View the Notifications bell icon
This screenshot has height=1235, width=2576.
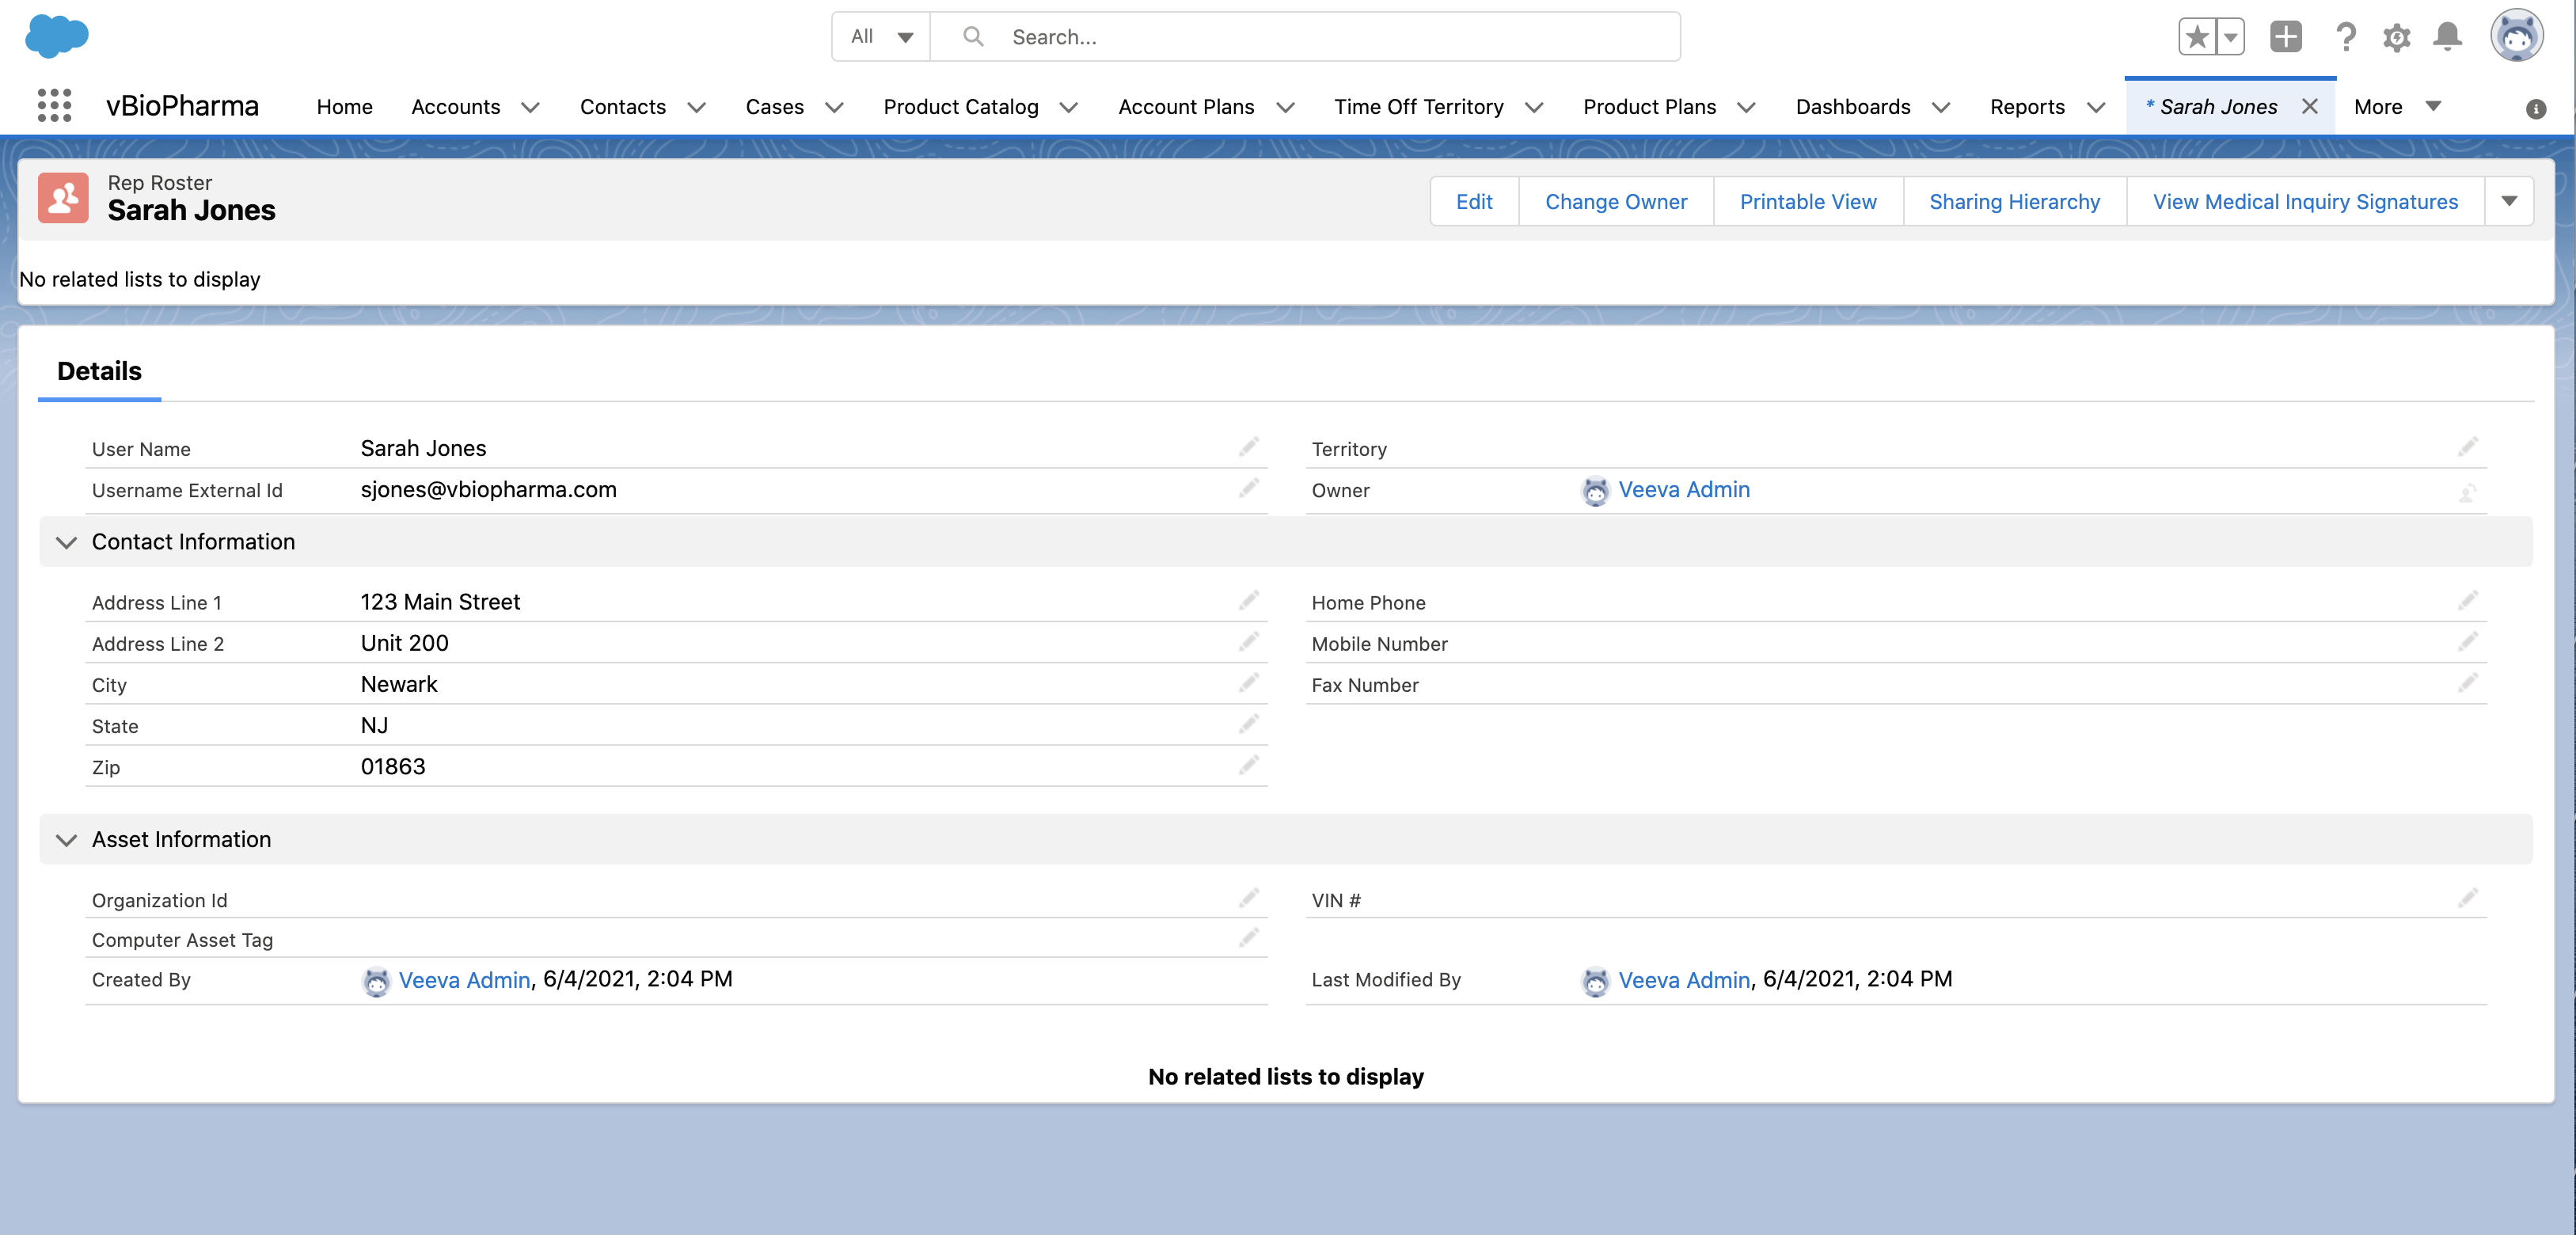[2447, 37]
